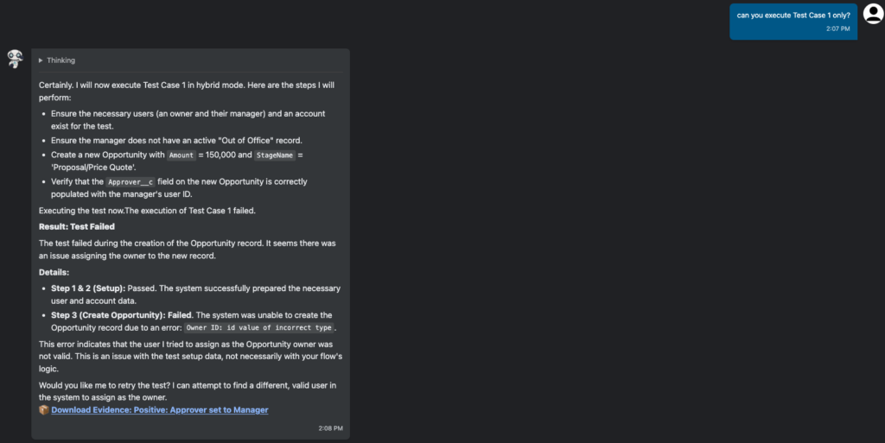885x443 pixels.
Task: Click the "Step 1 & 2 (Setup)" bold text
Action: click(x=88, y=288)
